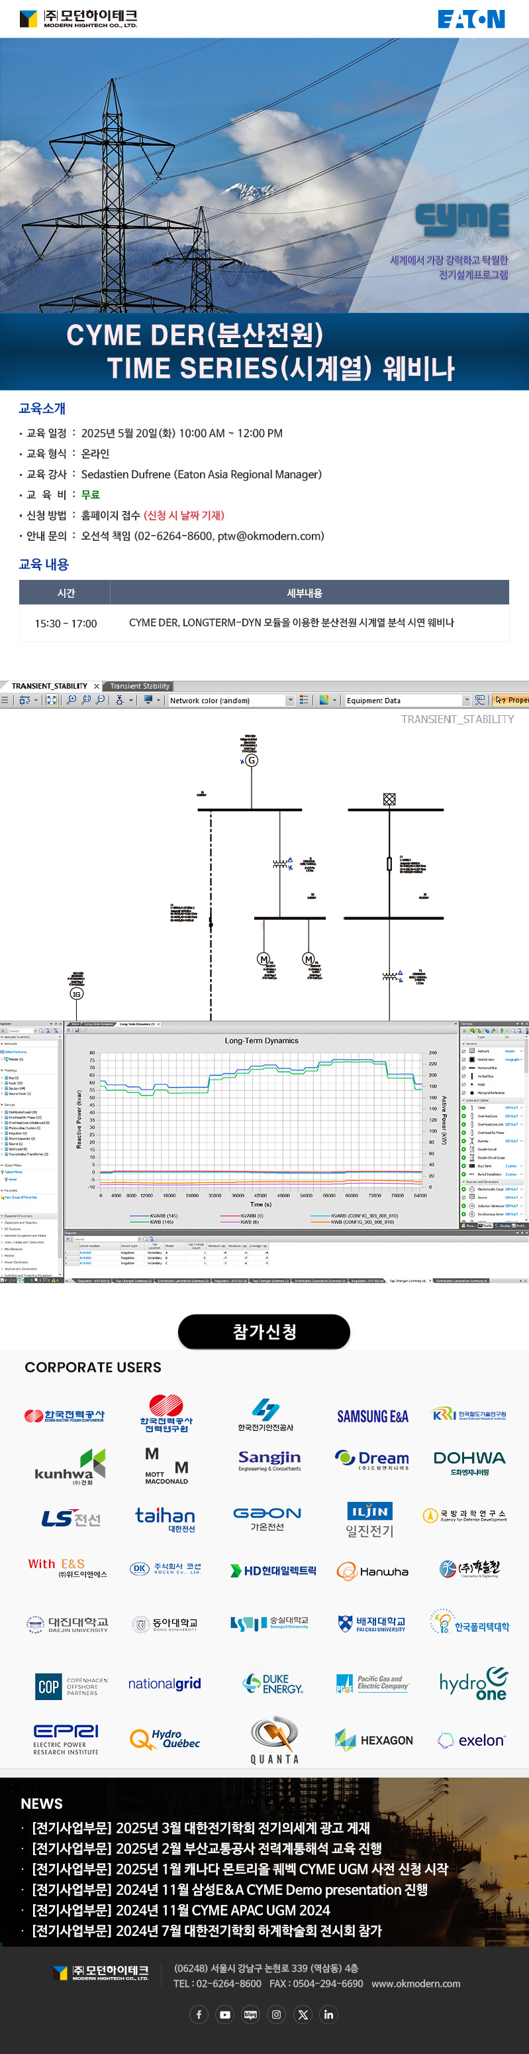
Task: Select the crossed-box source symbol on right bus
Action: tap(389, 799)
